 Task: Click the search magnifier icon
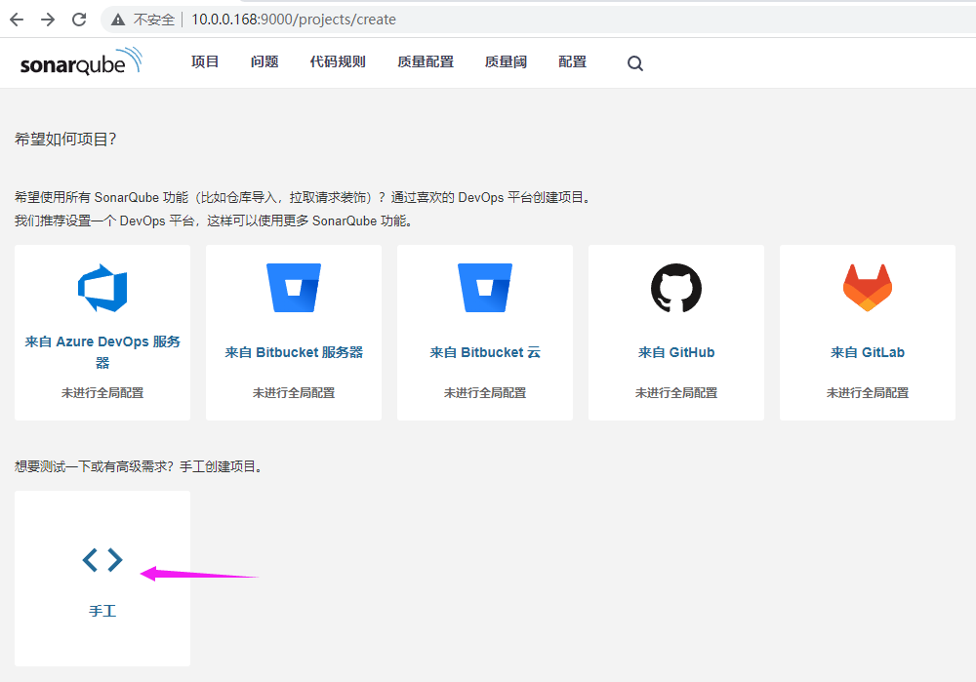pyautogui.click(x=635, y=62)
